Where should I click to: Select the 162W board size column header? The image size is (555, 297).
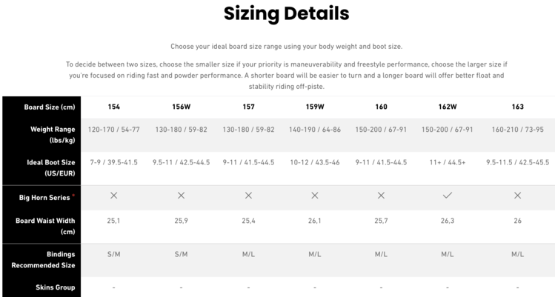point(448,107)
